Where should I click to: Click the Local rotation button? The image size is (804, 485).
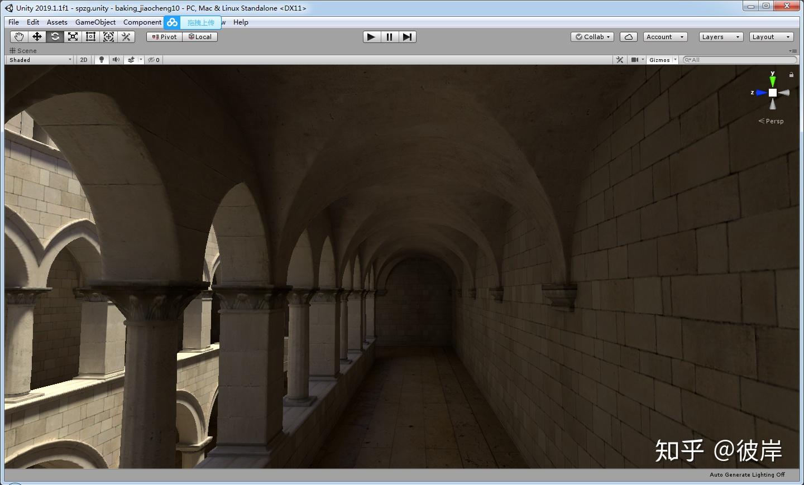pyautogui.click(x=200, y=37)
